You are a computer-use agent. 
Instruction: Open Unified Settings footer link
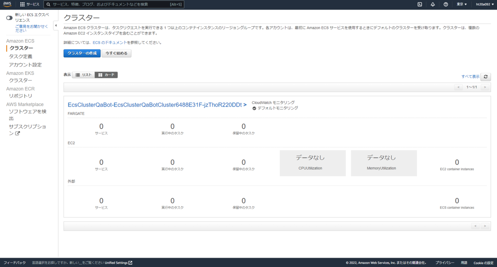[118, 263]
